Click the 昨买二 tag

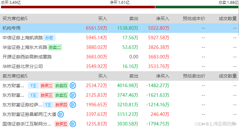[47, 86]
